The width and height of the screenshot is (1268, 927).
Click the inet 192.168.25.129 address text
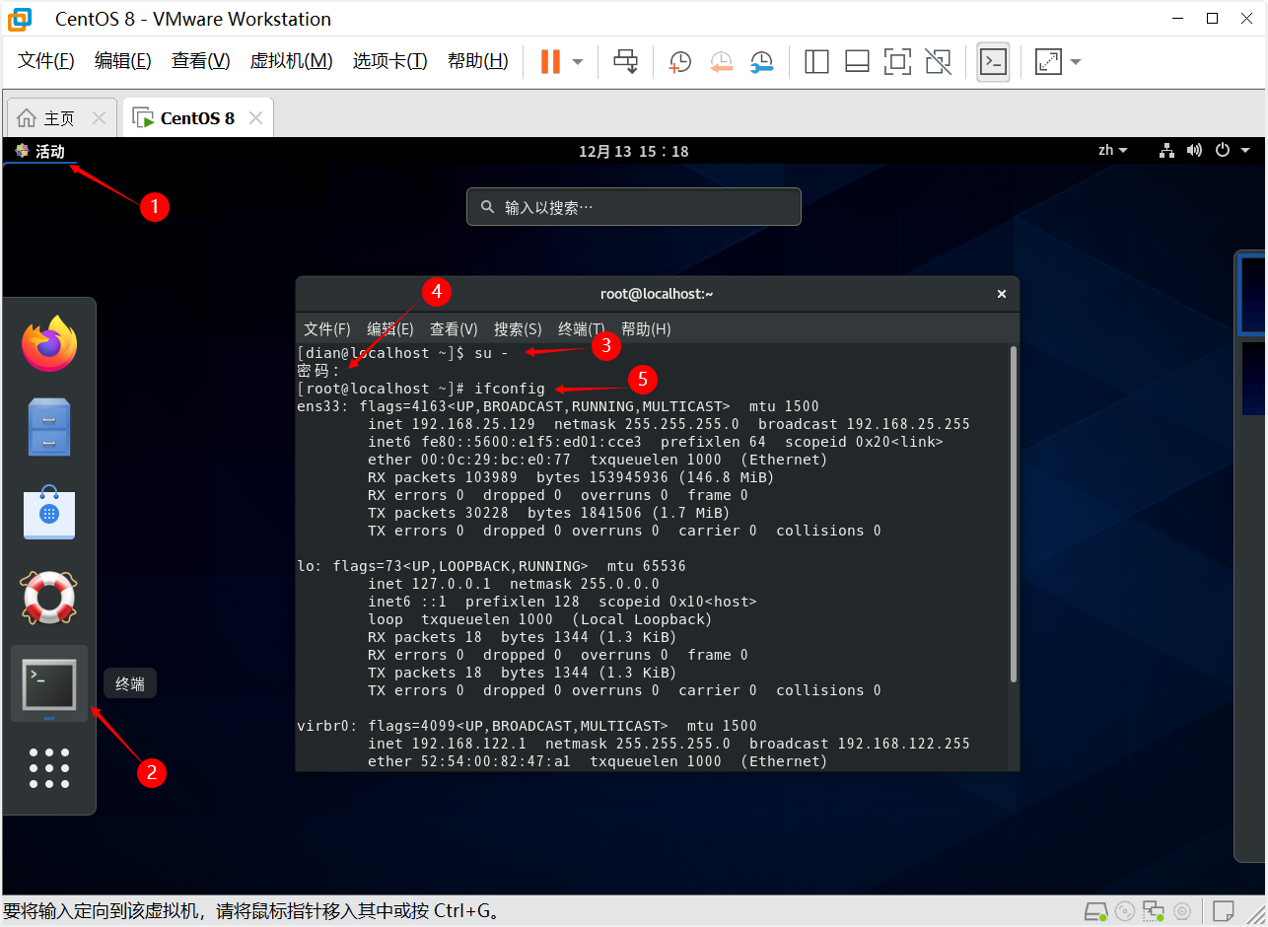click(x=452, y=424)
